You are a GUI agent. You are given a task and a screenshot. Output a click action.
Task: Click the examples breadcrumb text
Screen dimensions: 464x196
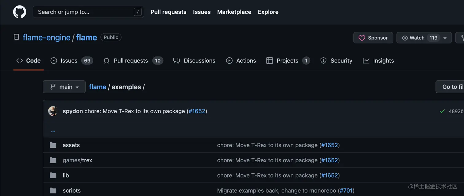126,87
